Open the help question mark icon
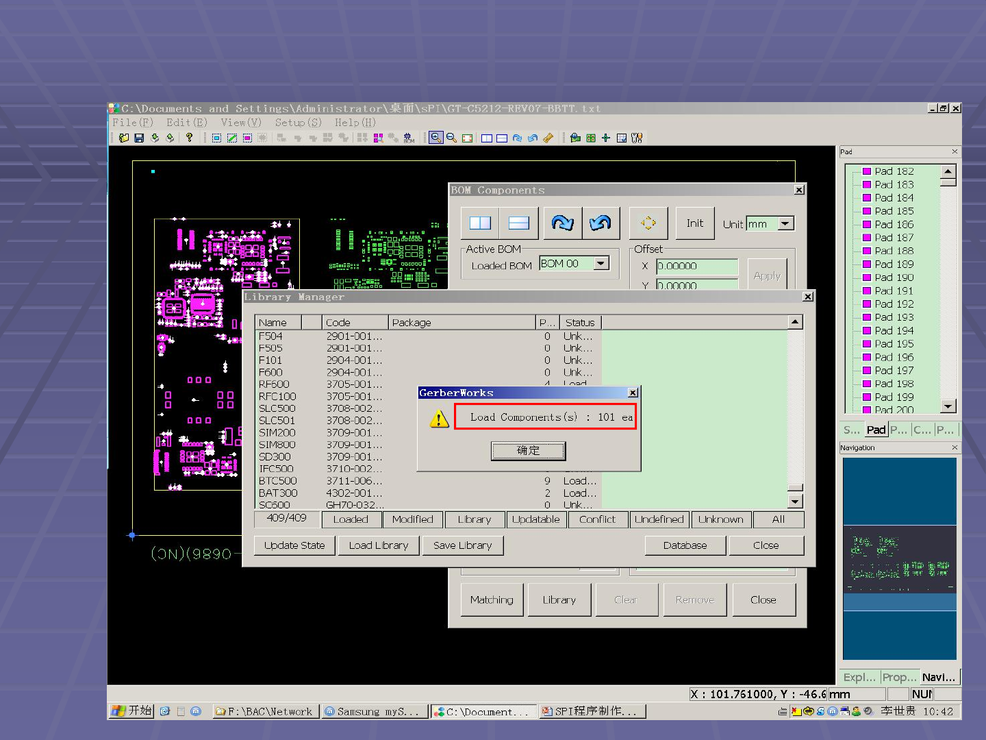 [189, 138]
